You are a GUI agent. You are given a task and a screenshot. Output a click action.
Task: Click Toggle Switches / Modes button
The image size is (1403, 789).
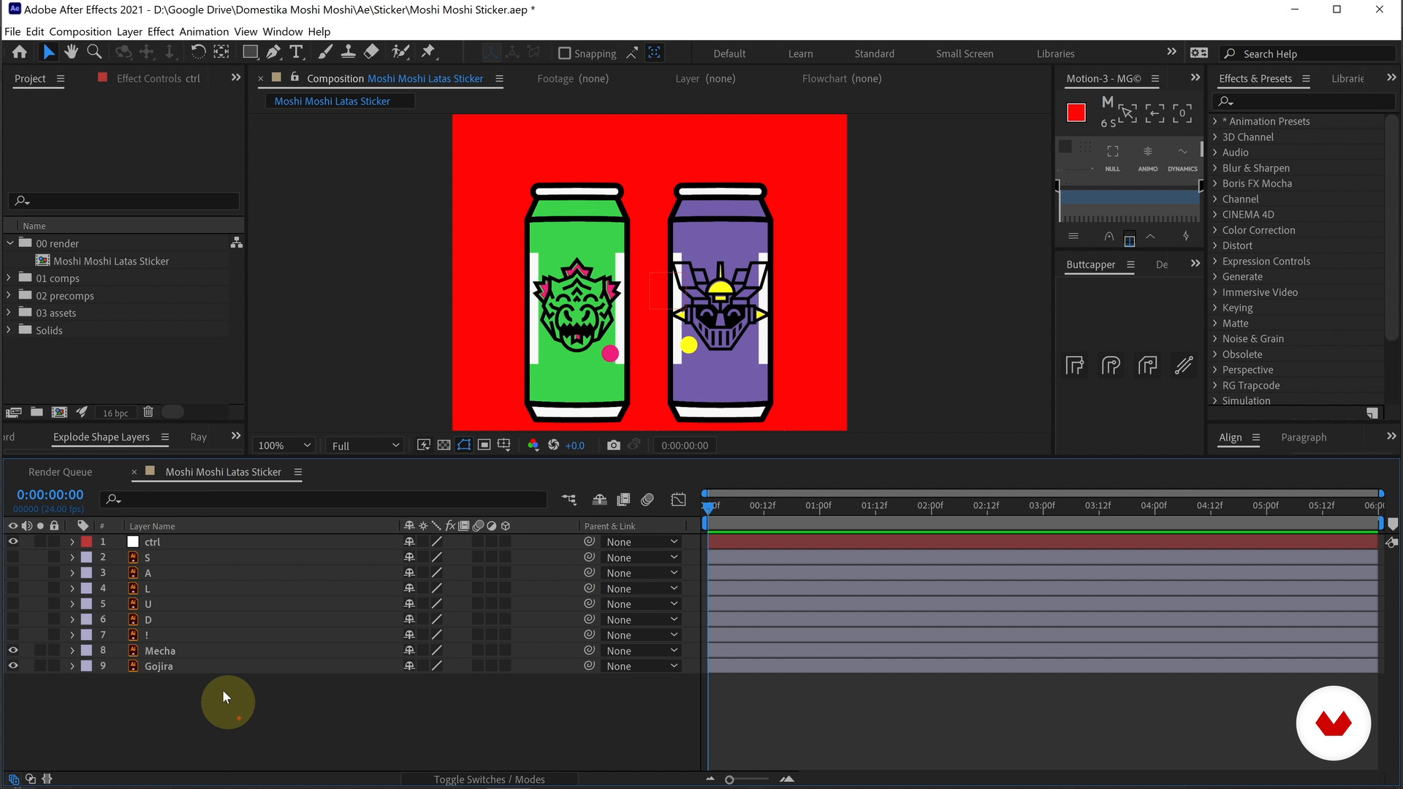(489, 780)
